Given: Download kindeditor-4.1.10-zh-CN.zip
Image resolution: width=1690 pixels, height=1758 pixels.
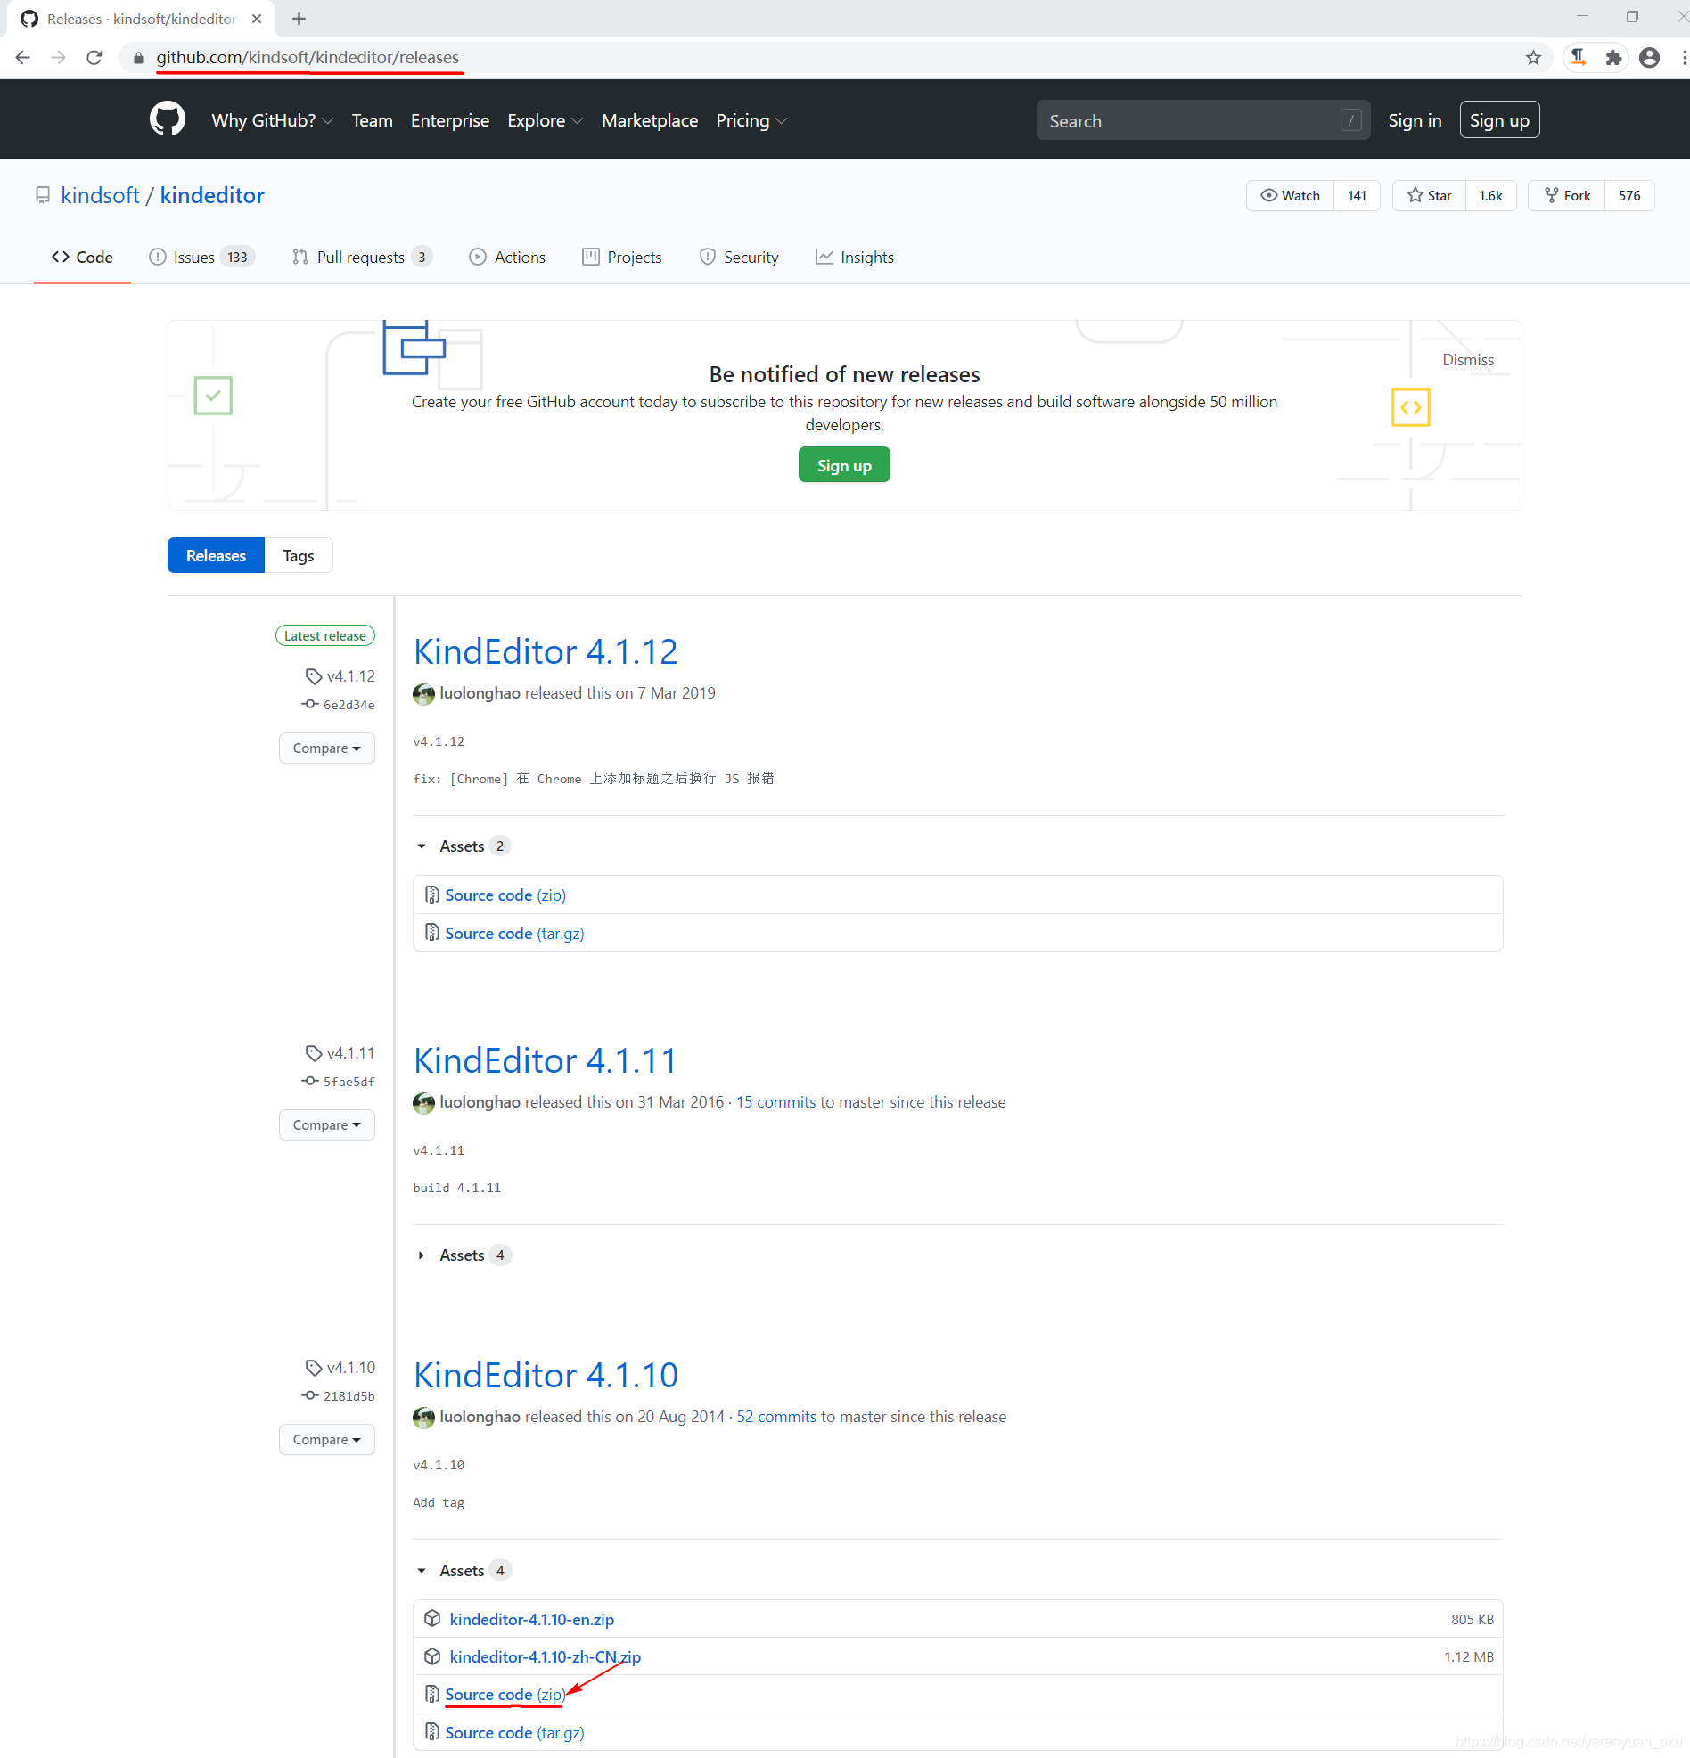Looking at the screenshot, I should 545,1656.
